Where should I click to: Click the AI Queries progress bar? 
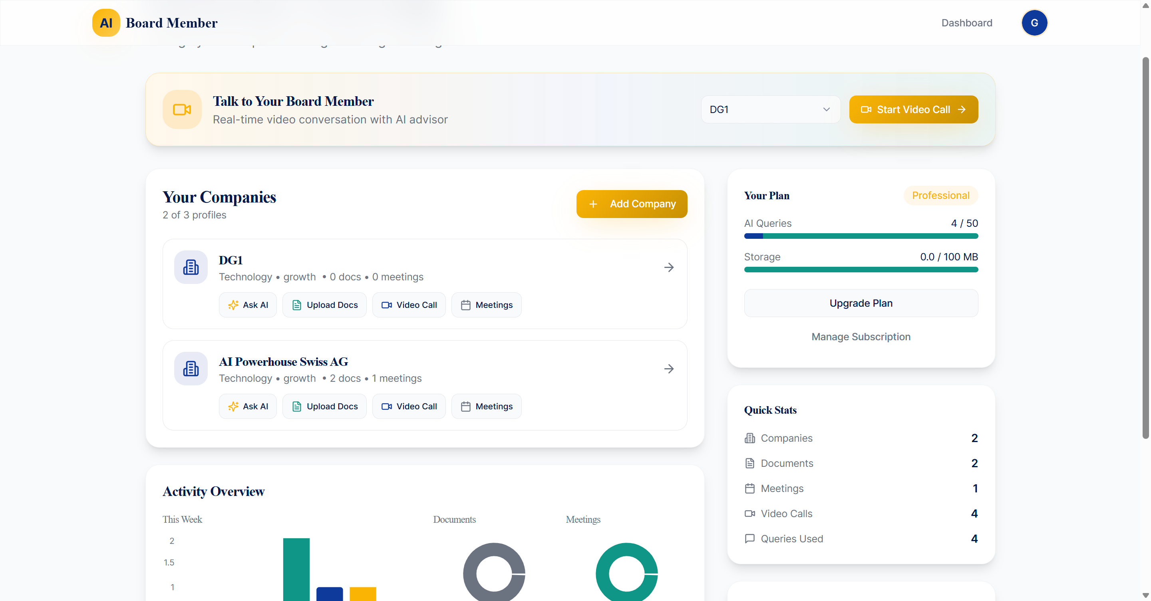coord(861,236)
